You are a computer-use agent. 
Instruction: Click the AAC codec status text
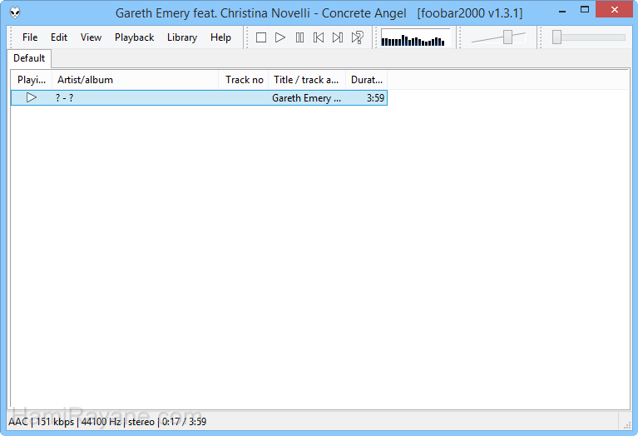18,421
